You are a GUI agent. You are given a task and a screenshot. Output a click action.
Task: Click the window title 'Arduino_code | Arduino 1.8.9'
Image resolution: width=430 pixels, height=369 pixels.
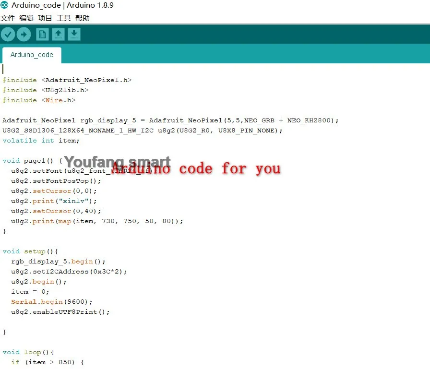tap(62, 5)
